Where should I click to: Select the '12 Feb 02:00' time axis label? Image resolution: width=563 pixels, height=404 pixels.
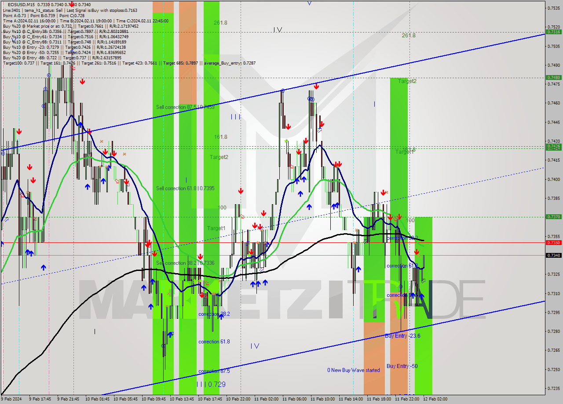(x=435, y=399)
